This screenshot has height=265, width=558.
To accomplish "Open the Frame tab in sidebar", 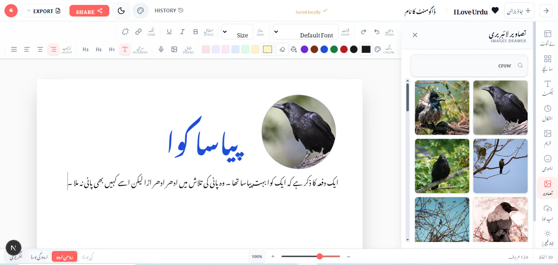I will (x=547, y=138).
